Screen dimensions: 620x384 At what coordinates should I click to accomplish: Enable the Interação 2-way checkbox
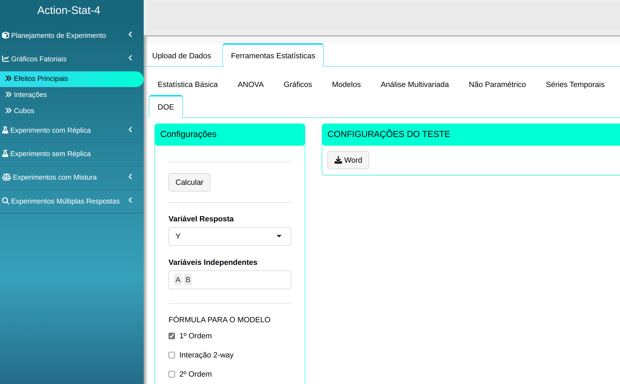(172, 355)
